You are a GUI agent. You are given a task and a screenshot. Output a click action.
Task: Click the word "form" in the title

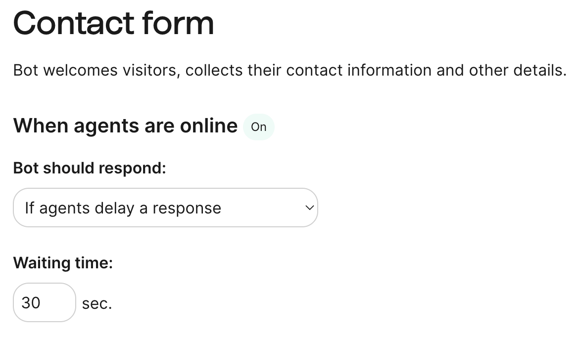pos(178,23)
